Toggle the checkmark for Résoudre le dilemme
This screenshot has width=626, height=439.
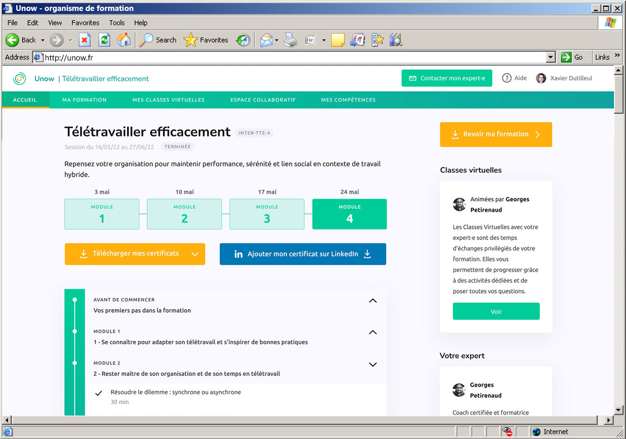click(x=99, y=393)
